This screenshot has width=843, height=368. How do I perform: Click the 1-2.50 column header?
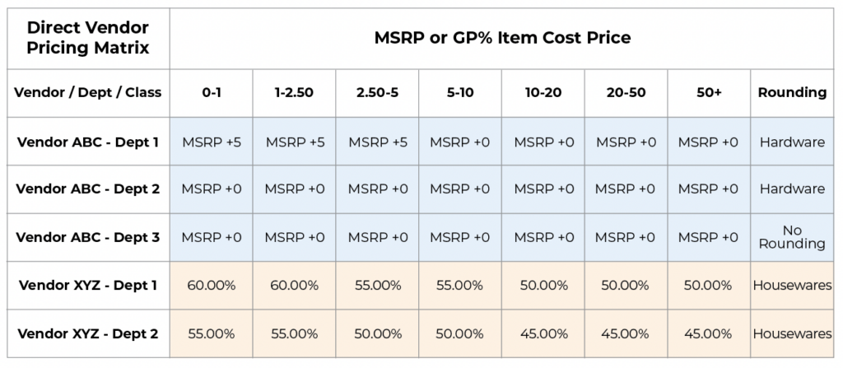point(294,93)
